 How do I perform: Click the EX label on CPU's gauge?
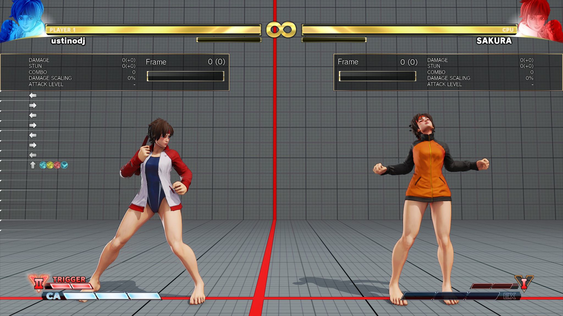(x=510, y=296)
